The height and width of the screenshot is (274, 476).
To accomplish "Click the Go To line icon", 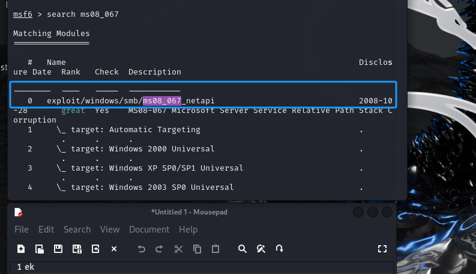I will coord(280,249).
